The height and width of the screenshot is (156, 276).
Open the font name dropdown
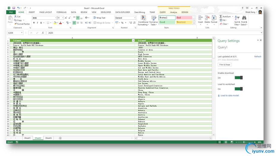pos(56,18)
